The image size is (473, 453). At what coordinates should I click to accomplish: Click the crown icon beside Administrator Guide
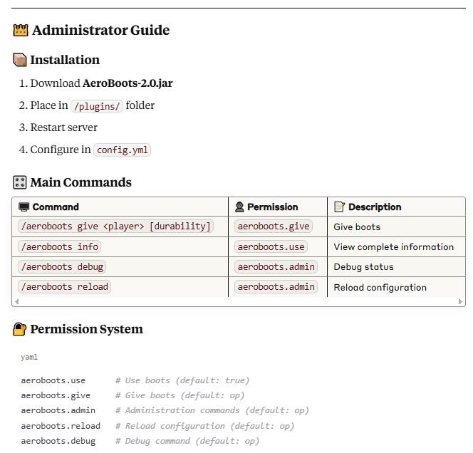coord(21,31)
